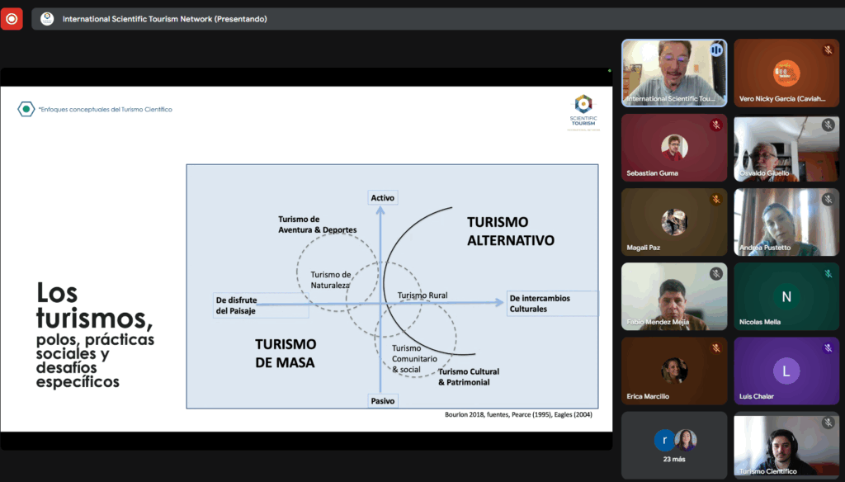Expand the "23 más" participants tile
The image size is (845, 482).
click(674, 445)
